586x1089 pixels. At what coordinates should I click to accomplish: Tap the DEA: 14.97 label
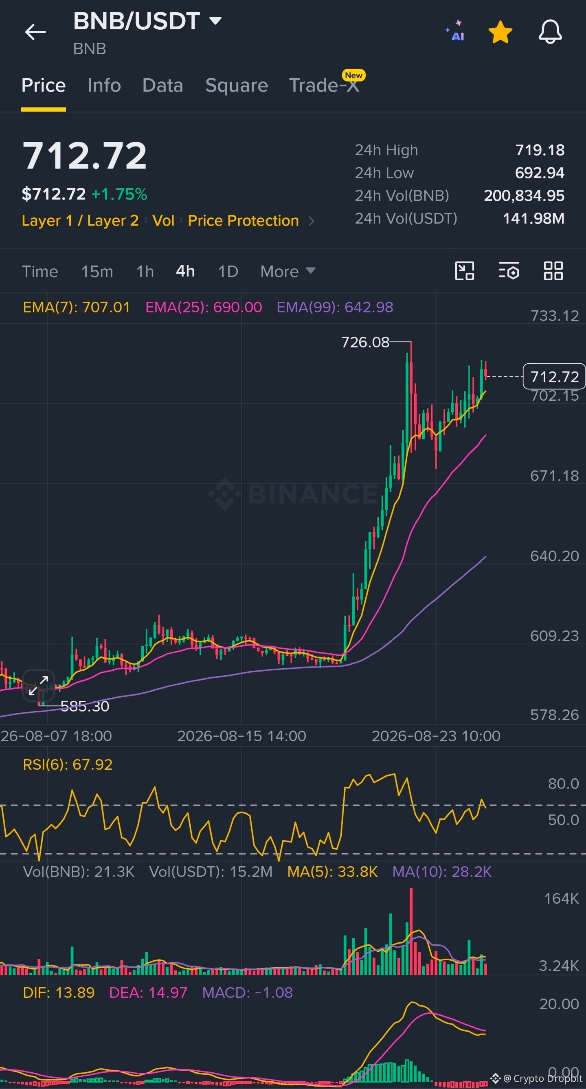pyautogui.click(x=148, y=992)
